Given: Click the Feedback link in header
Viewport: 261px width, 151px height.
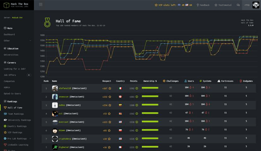Looking at the screenshot, I should pos(203,5).
